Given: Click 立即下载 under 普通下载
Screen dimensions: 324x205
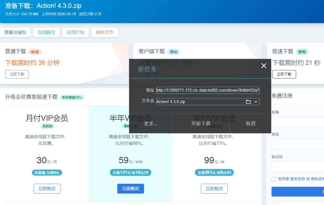Looking at the screenshot, I should (x=17, y=74).
